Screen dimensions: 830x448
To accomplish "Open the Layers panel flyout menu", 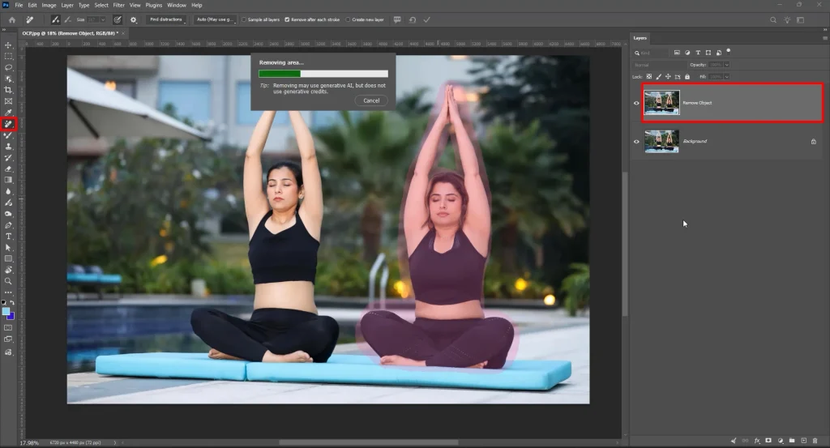I will [824, 38].
